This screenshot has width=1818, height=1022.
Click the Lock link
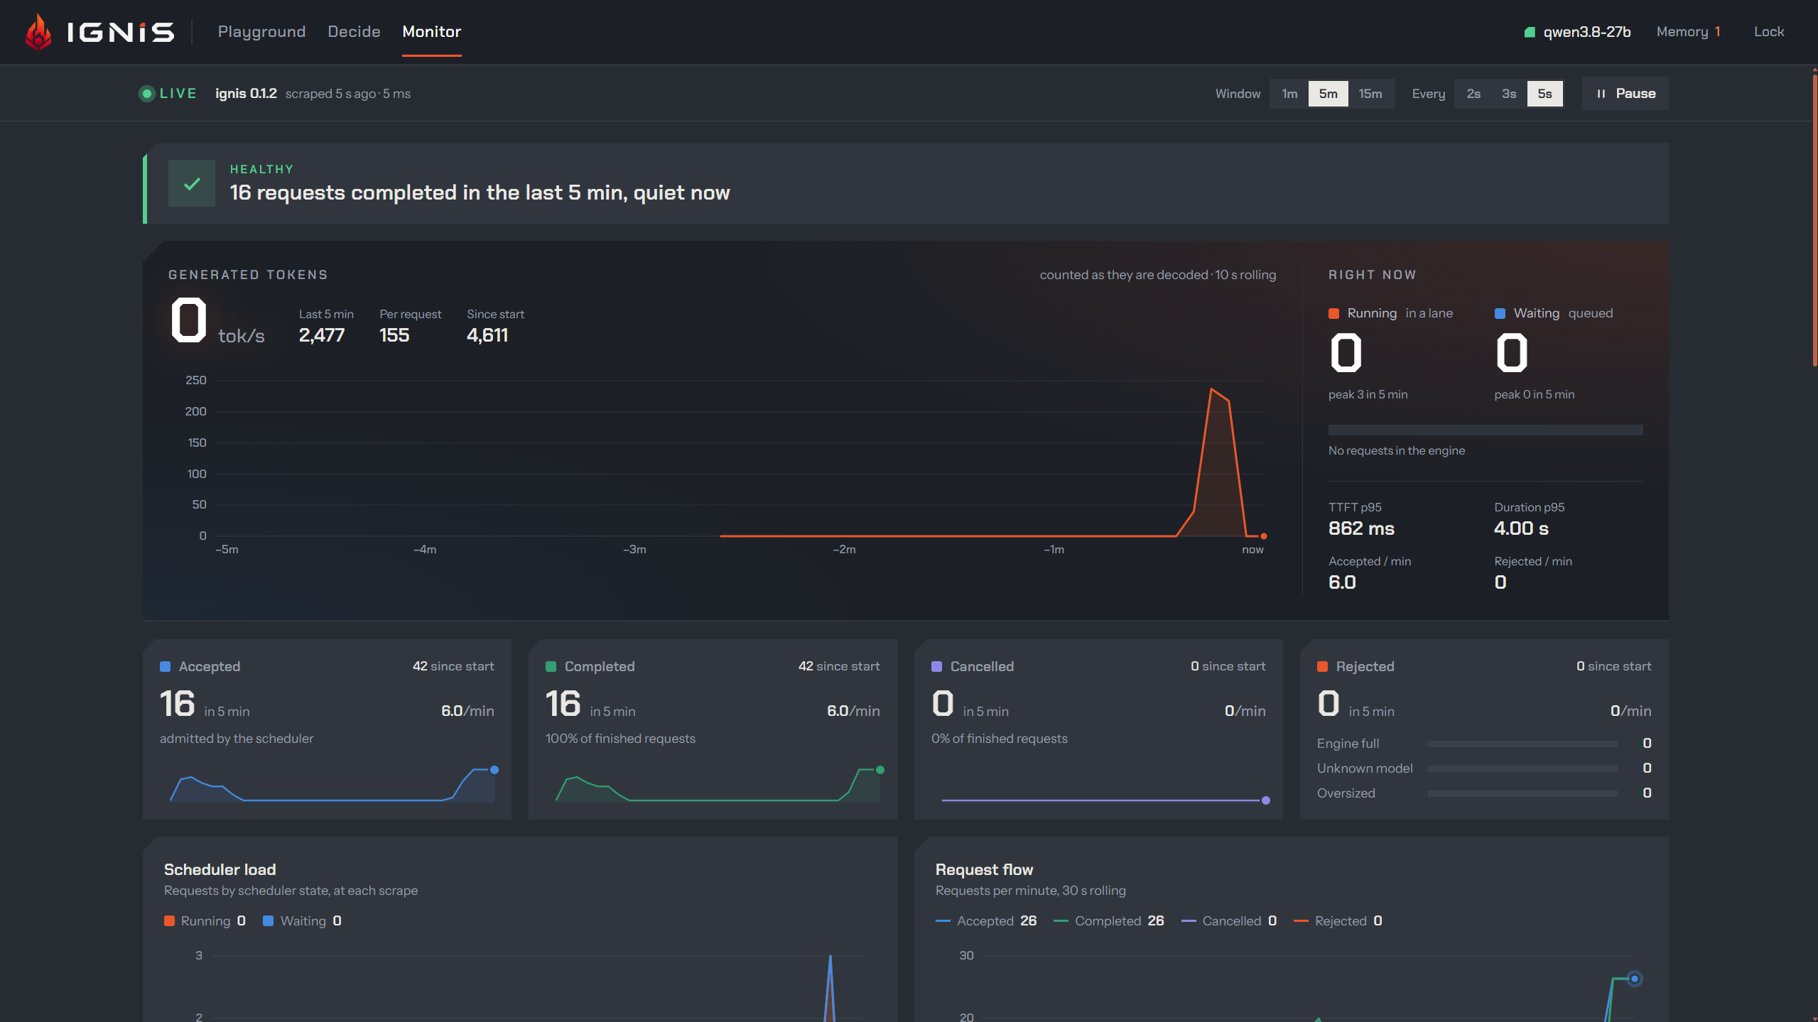[x=1768, y=32]
